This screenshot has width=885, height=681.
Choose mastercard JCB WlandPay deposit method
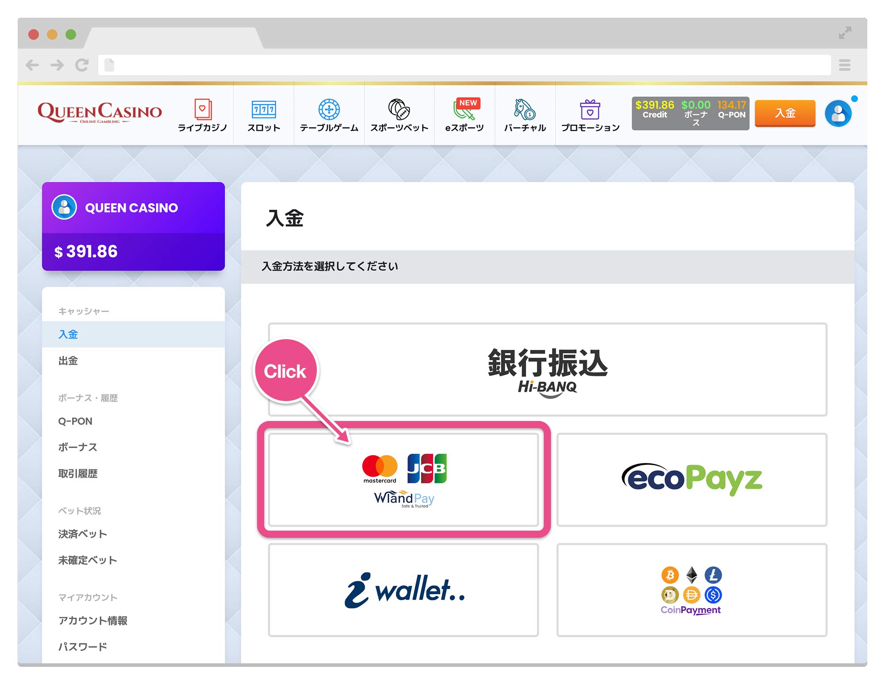404,480
